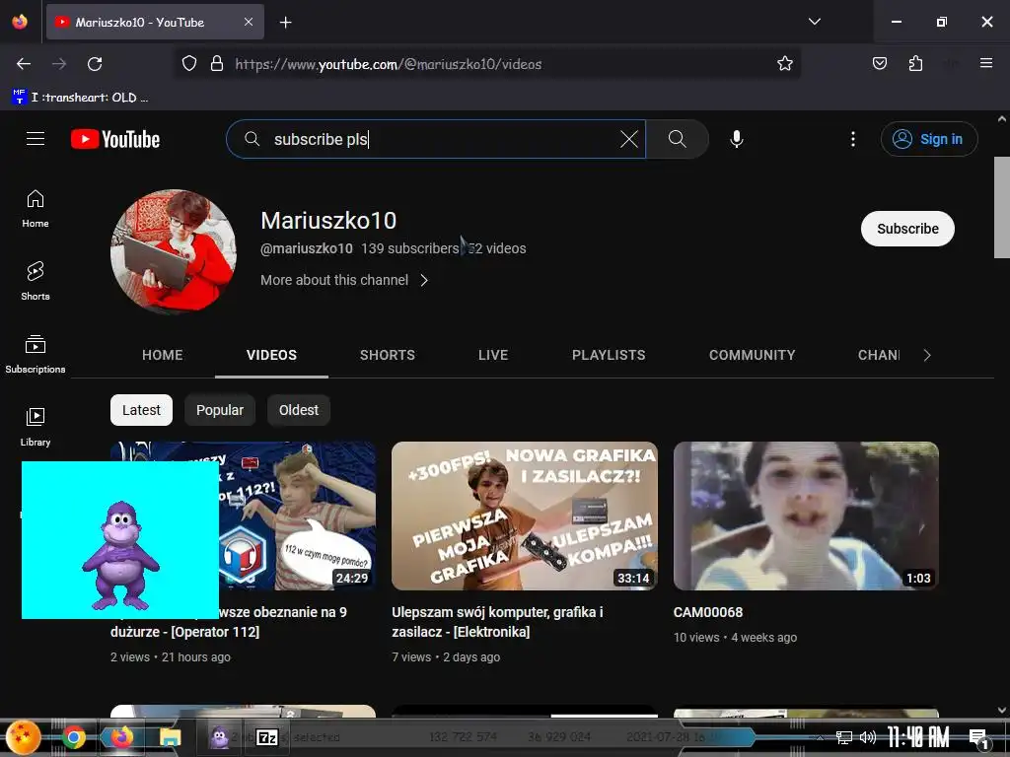Sort videos by Oldest
Screen dimensions: 1010x757
(298, 410)
